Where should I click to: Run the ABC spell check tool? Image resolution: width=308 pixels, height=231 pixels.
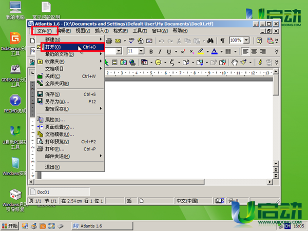[131, 41]
